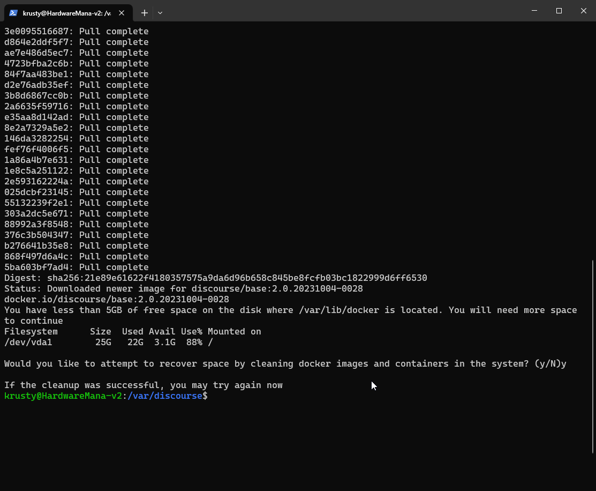
Task: Click the '4723bfba2c6b: Pull complete' line
Action: [77, 63]
